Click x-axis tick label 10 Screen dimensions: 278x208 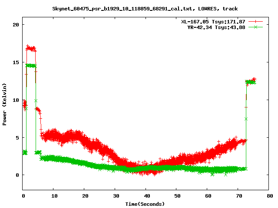pos(54,196)
